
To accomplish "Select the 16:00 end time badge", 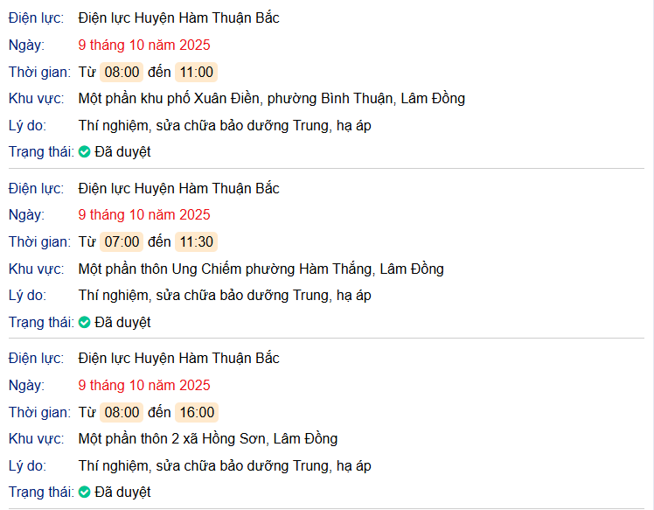I will pyautogui.click(x=197, y=413).
